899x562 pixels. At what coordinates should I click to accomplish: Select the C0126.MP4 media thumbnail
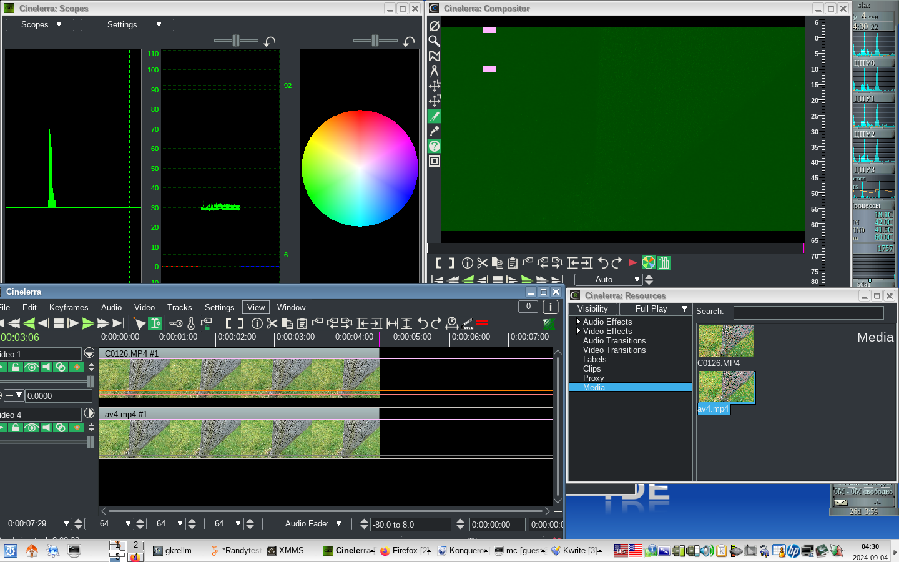click(x=725, y=341)
